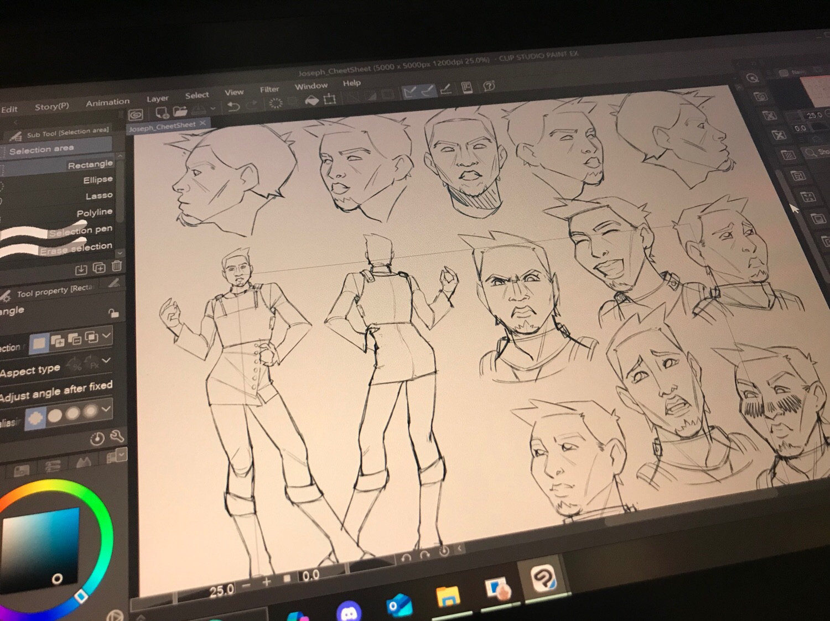This screenshot has height=621, width=830.
Task: Click the Fill bucket icon
Action: point(312,100)
